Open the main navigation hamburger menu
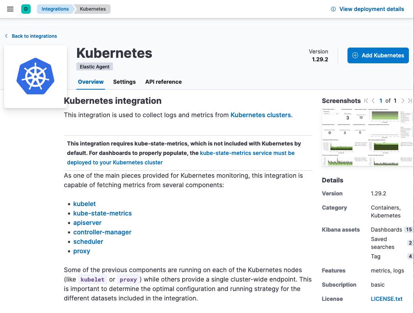 coord(10,9)
